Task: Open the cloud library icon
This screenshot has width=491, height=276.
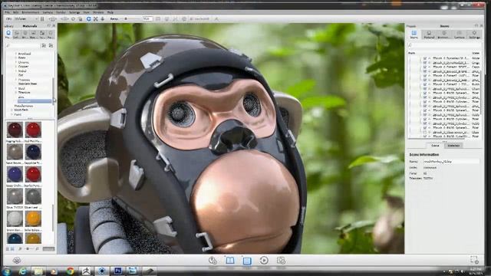Action: pos(17,261)
